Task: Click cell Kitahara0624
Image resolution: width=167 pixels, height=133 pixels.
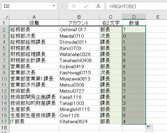Action: tap(79, 121)
